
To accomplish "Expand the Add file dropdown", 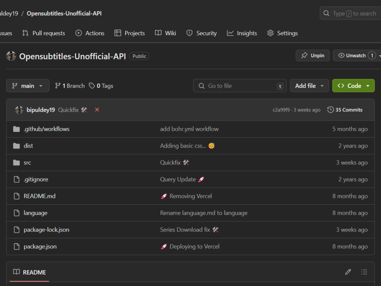I will click(309, 85).
